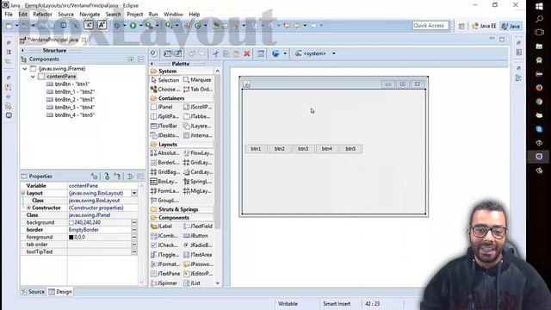Select the JRadioButton component in Palette
Image resolution: width=551 pixels, height=310 pixels.
tap(197, 245)
